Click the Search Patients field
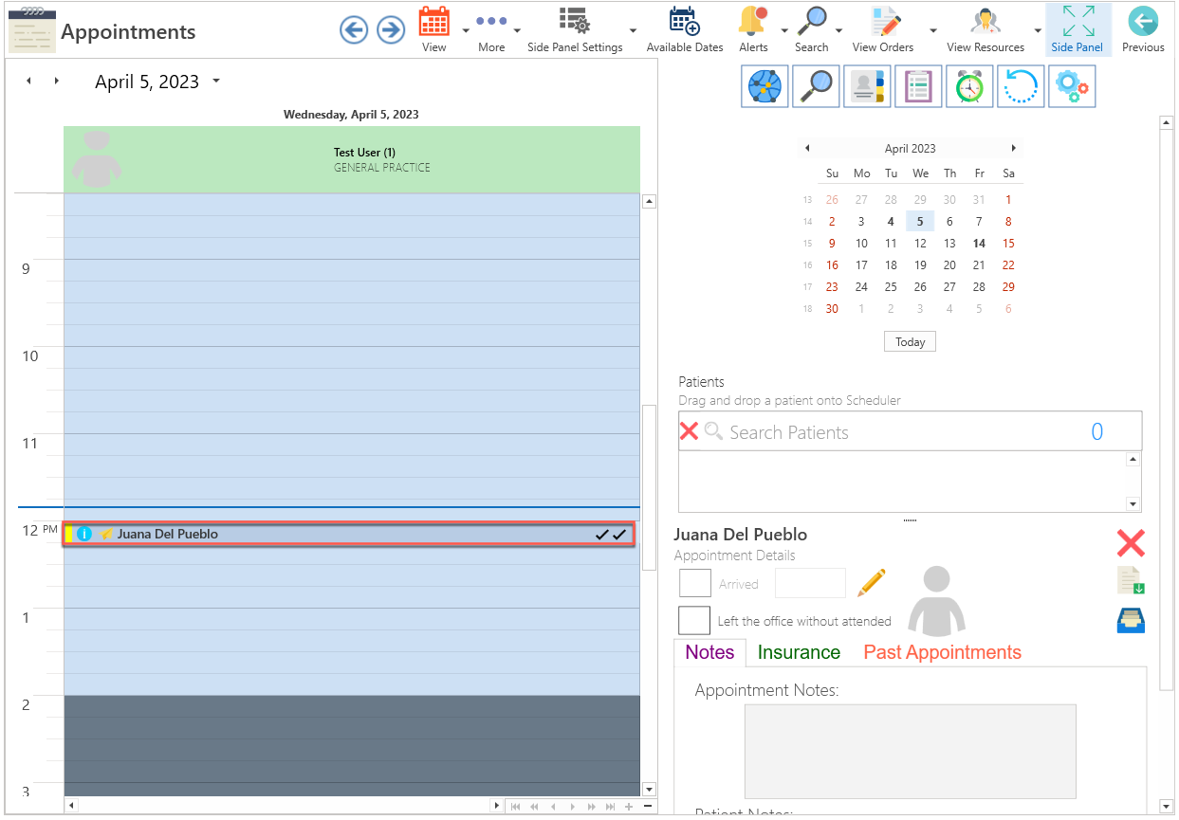The width and height of the screenshot is (1179, 820). coord(910,431)
